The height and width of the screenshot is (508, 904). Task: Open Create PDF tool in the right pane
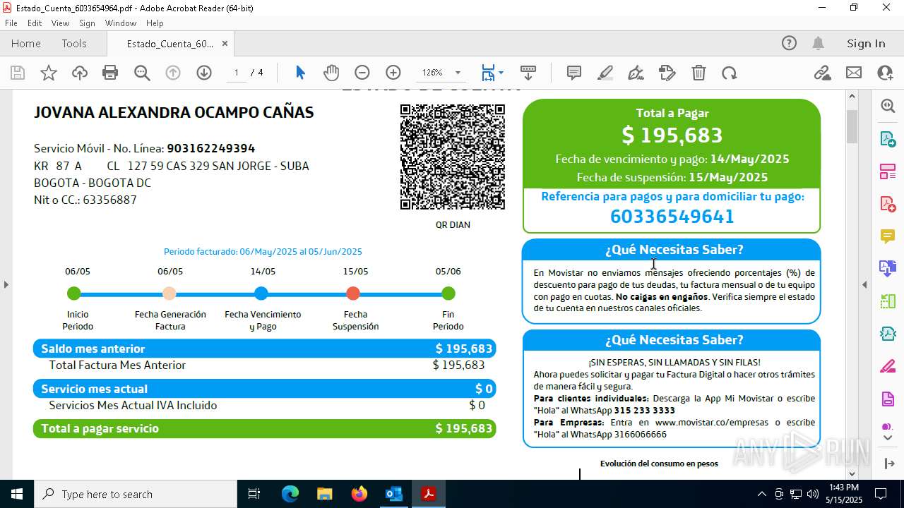point(888,204)
